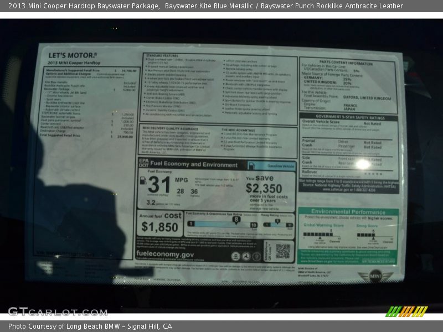The width and height of the screenshot is (443, 332).
Task: Click the smartphone QR code
Action: click(x=283, y=251)
